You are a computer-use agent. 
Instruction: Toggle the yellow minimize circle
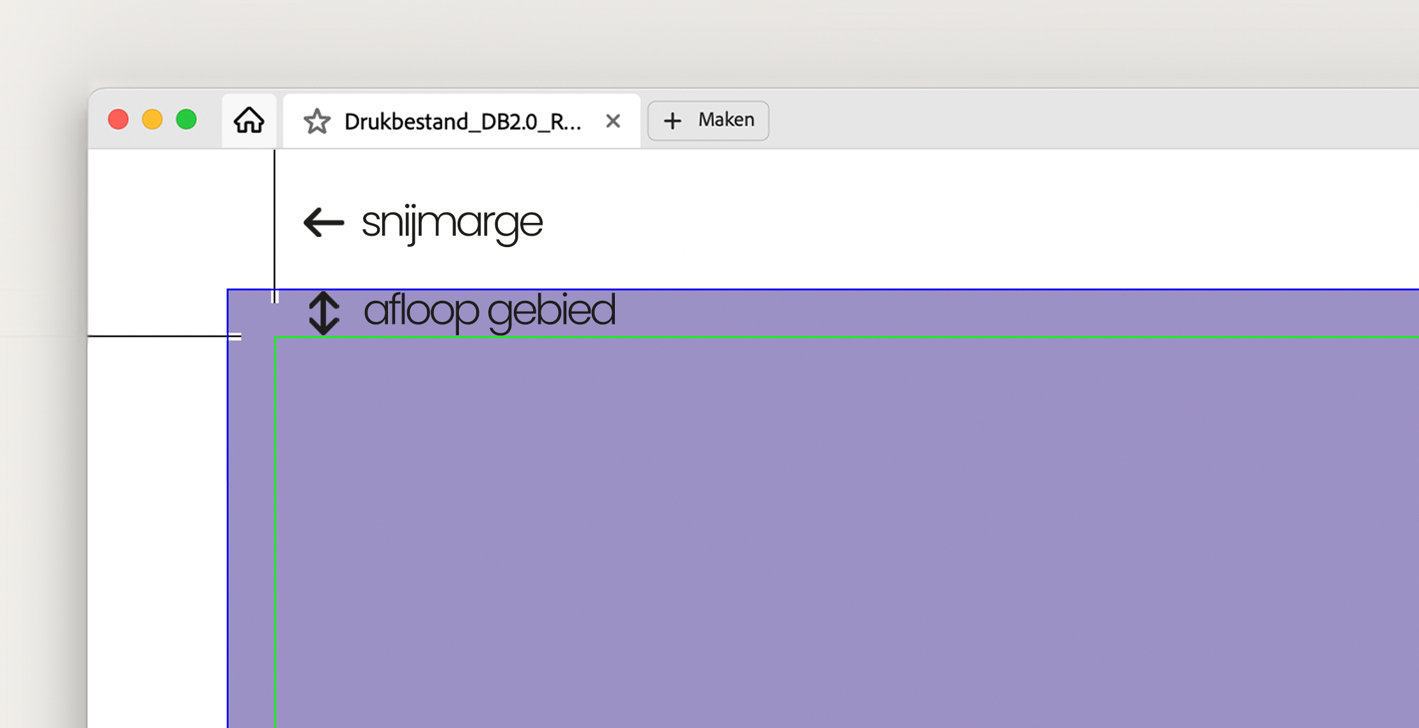[152, 119]
